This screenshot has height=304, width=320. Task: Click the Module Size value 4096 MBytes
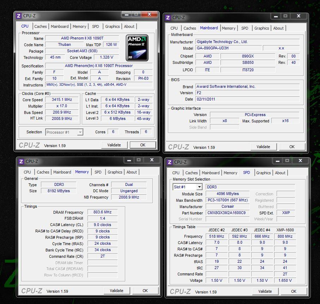(228, 194)
